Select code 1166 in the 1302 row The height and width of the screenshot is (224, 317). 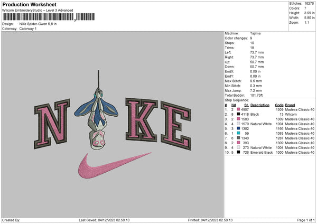click(x=279, y=128)
